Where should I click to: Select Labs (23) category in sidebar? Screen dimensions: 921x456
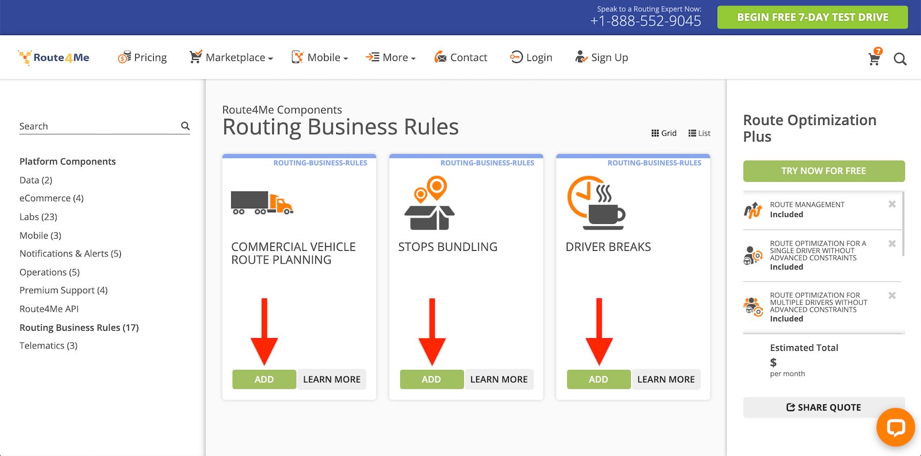(38, 217)
